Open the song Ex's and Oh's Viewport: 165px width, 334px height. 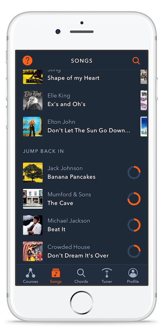66,104
